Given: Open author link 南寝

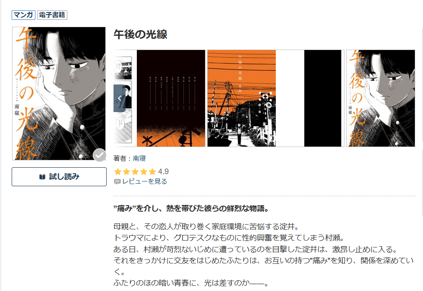Looking at the screenshot, I should [x=139, y=159].
